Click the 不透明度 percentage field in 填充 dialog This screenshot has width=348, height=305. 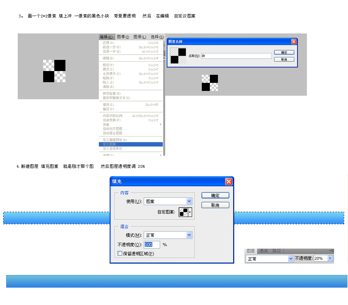152,245
